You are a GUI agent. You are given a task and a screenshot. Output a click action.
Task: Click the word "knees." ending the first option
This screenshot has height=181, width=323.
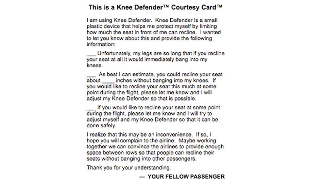pyautogui.click(x=95, y=66)
